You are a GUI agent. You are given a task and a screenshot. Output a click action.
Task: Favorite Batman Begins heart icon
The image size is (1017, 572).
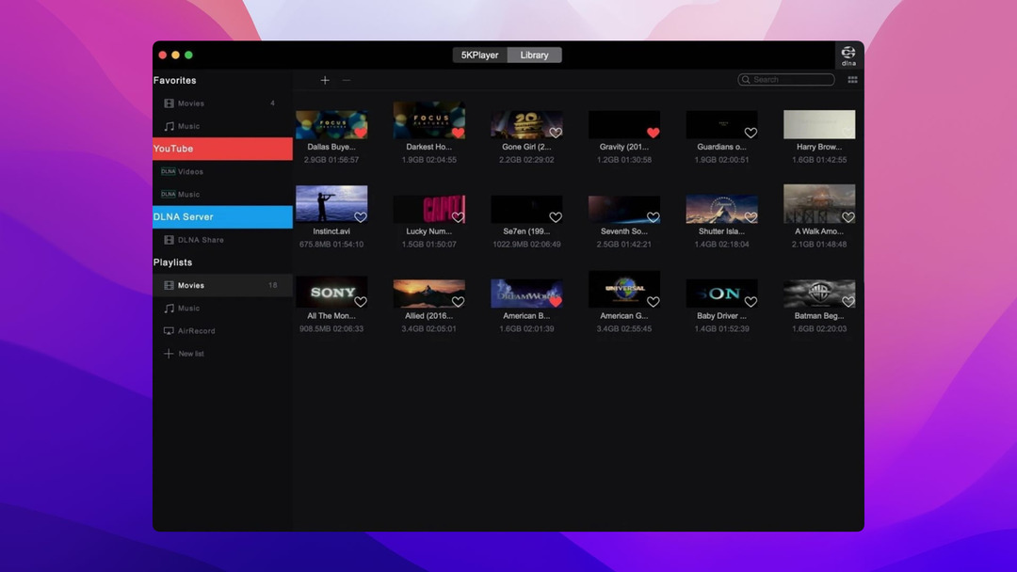(x=848, y=302)
